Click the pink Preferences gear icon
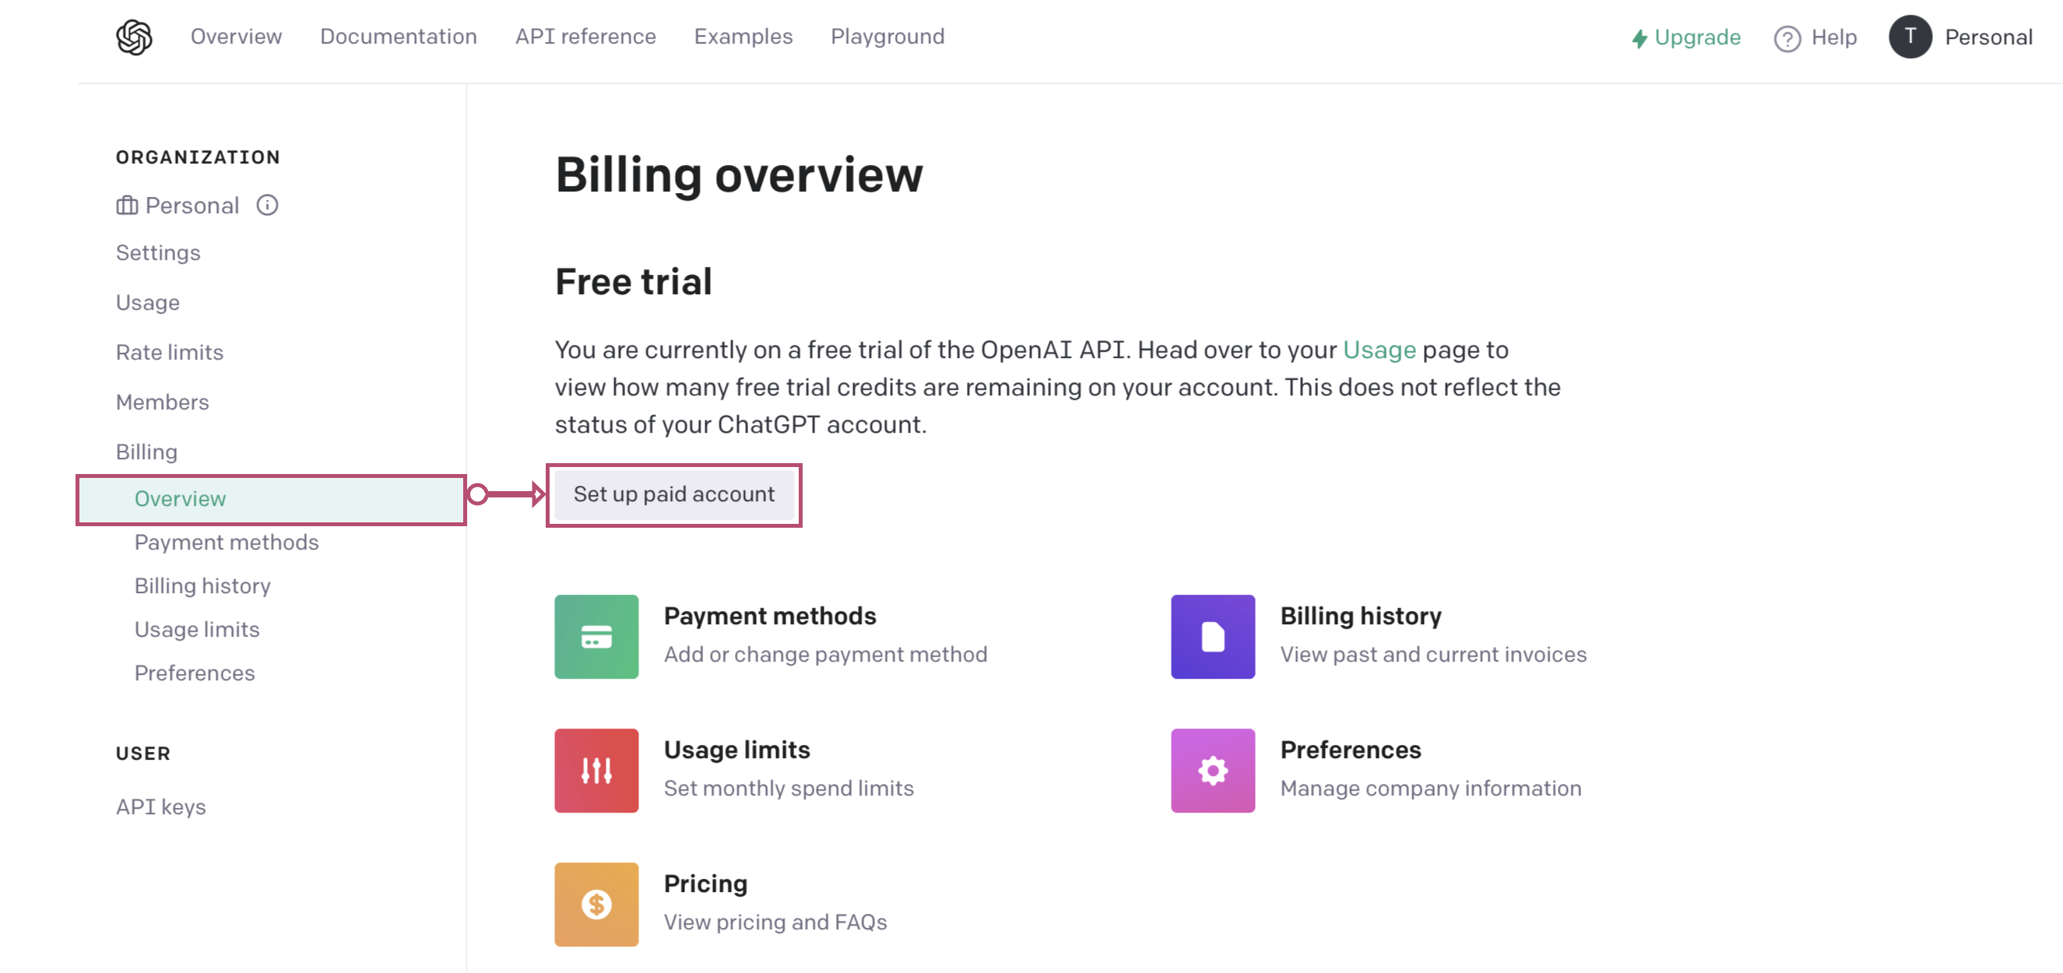The width and height of the screenshot is (2063, 973). pyautogui.click(x=1211, y=771)
